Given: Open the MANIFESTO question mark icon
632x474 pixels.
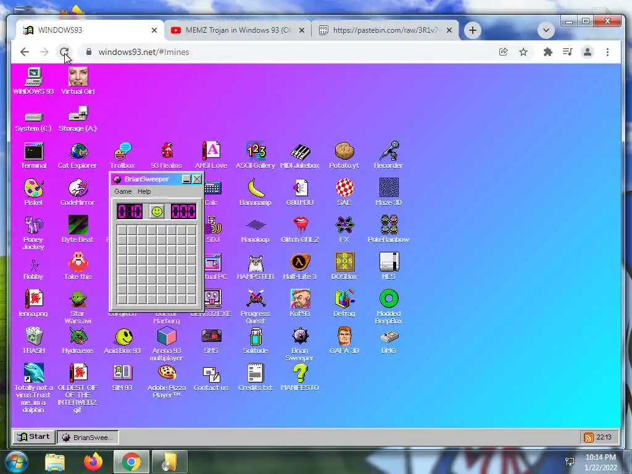Looking at the screenshot, I should click(x=299, y=378).
